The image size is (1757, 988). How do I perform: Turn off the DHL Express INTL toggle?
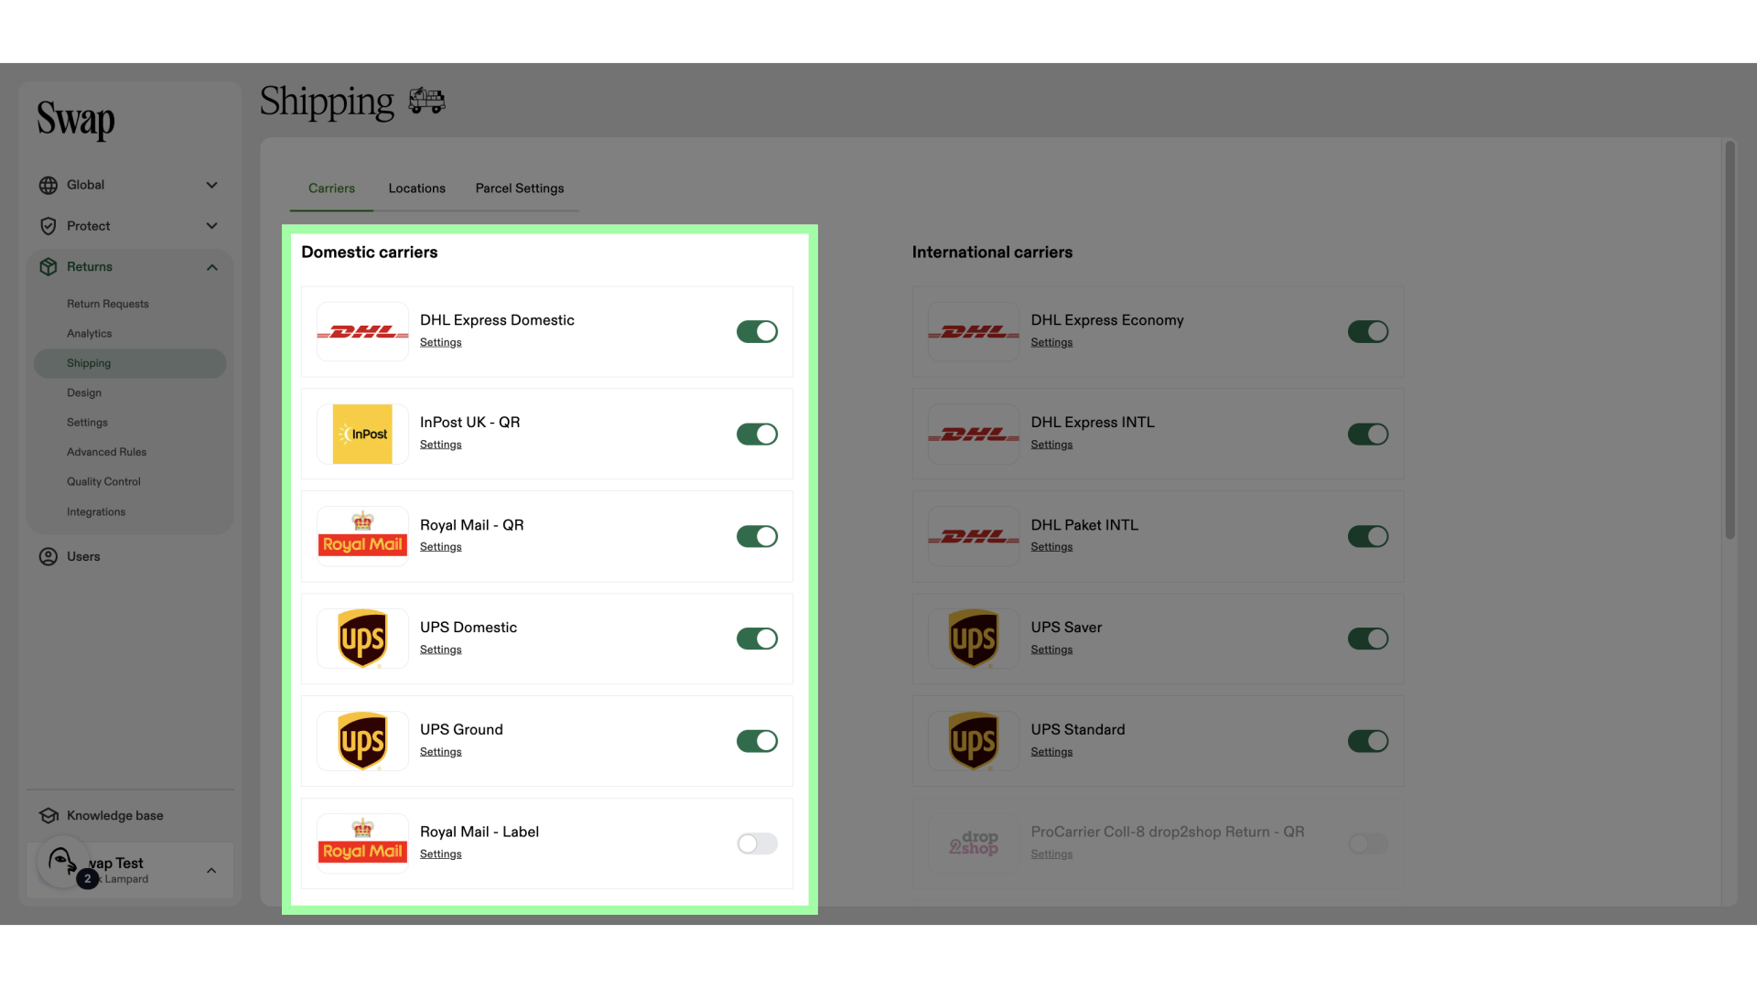pyautogui.click(x=1368, y=434)
